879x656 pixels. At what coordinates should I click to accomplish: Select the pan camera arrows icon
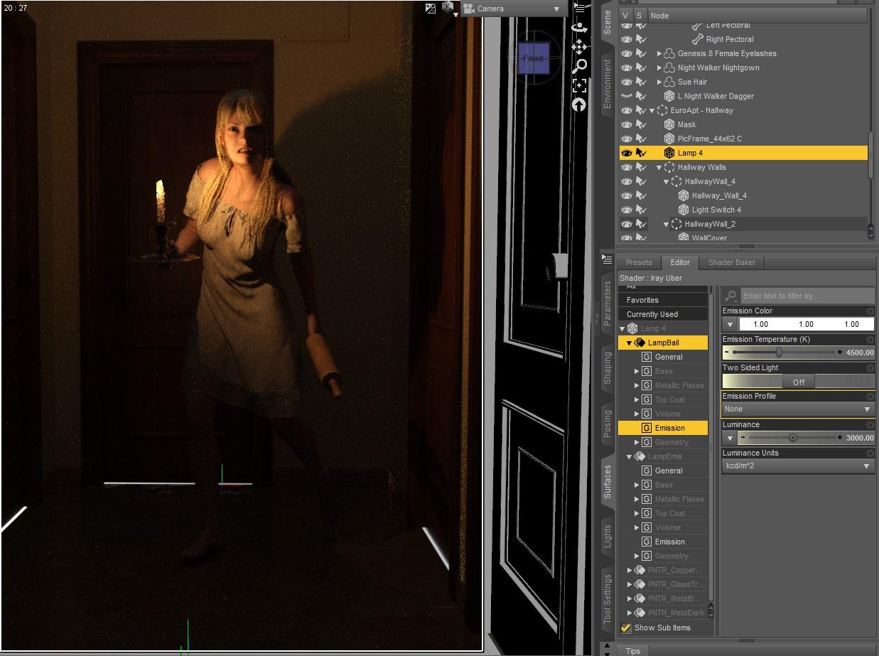[579, 47]
